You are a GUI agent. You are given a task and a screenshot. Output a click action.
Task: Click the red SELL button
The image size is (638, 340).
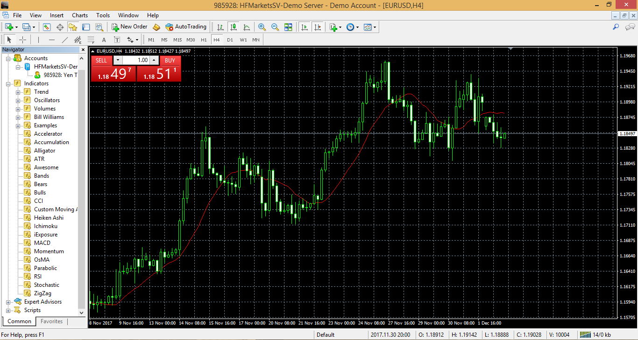point(101,60)
